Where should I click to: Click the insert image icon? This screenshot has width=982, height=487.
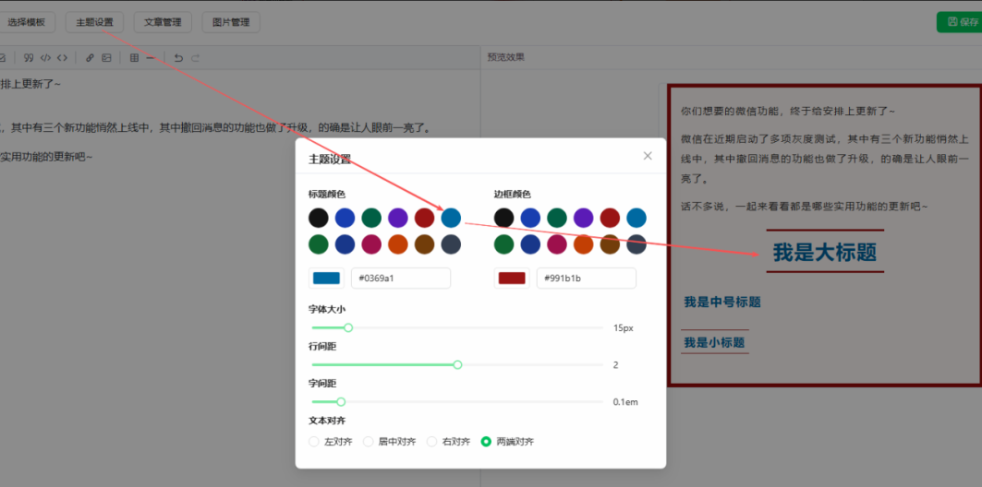(106, 57)
